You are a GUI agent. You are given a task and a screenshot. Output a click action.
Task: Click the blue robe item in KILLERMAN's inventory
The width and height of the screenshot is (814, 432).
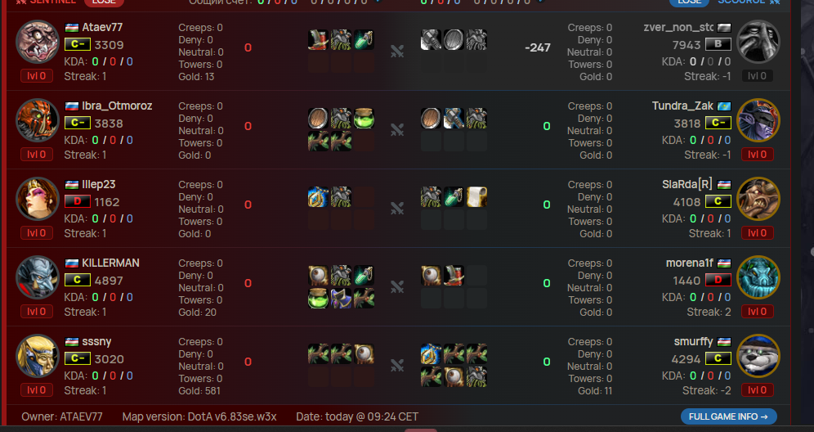[341, 299]
